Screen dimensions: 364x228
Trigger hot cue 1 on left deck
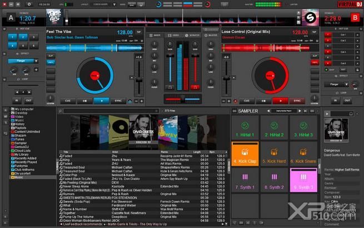click(13, 37)
